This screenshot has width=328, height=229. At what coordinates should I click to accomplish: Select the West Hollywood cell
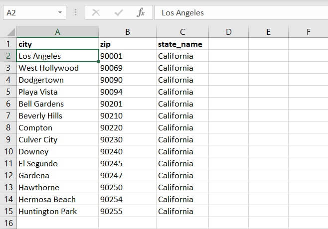(x=57, y=68)
